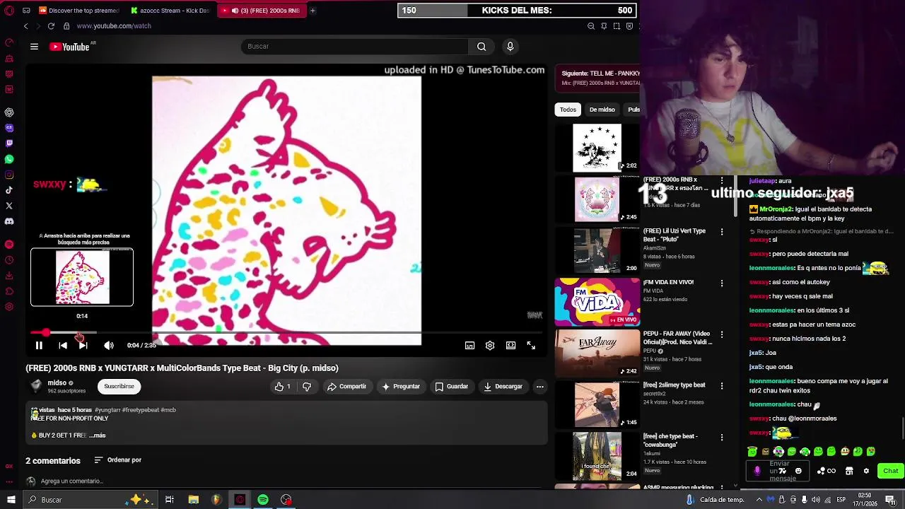Open options menu for FM VIDA EN VIVO
905x509 pixels.
(x=722, y=283)
